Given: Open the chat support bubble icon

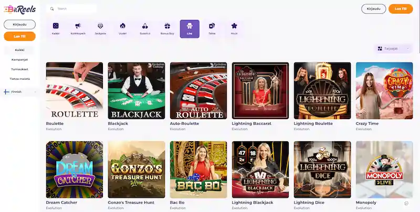Looking at the screenshot, I should 406,204.
